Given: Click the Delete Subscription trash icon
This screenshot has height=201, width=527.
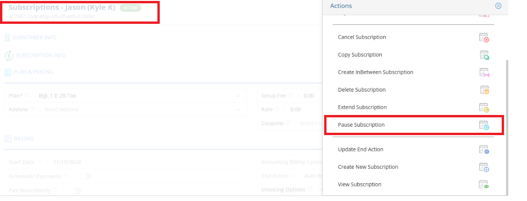Looking at the screenshot, I should pyautogui.click(x=484, y=90).
